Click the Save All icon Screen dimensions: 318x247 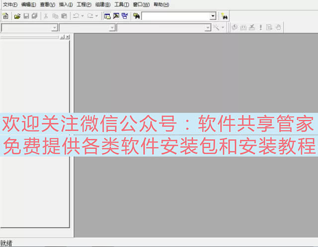(35, 16)
